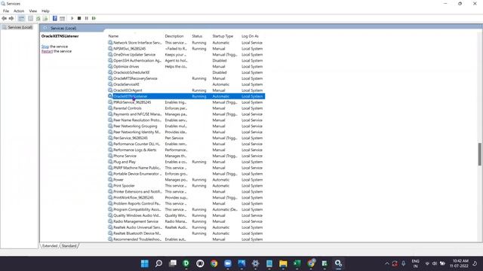Click the Forward arrow in the toolbar
483x271 pixels.
point(11,18)
